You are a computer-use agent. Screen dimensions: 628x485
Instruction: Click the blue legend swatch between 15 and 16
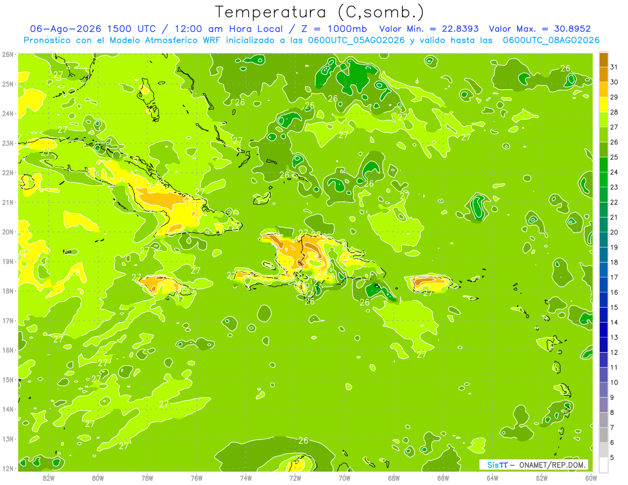tap(603, 300)
